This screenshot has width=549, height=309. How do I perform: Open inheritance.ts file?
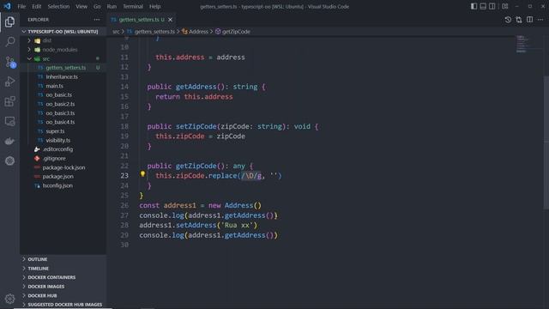(x=63, y=76)
